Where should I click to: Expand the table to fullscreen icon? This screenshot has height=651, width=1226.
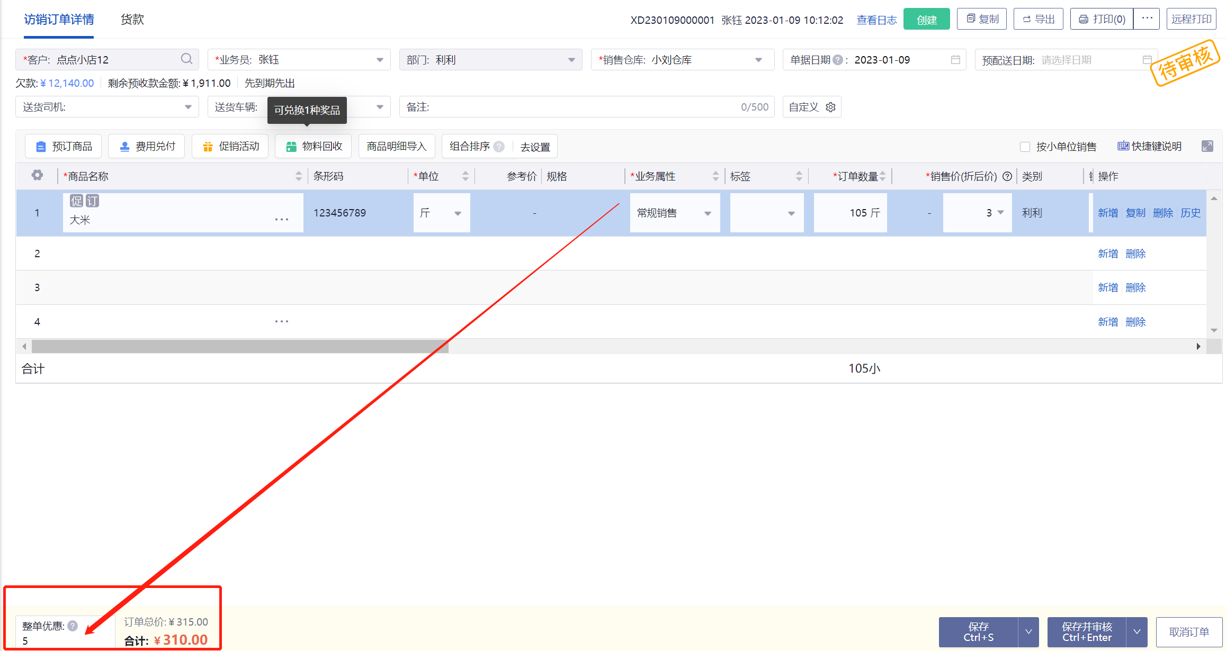[1207, 146]
